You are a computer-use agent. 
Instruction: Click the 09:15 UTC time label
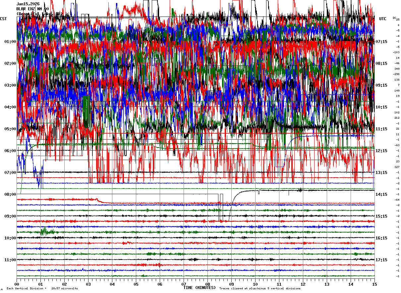pyautogui.click(x=381, y=85)
